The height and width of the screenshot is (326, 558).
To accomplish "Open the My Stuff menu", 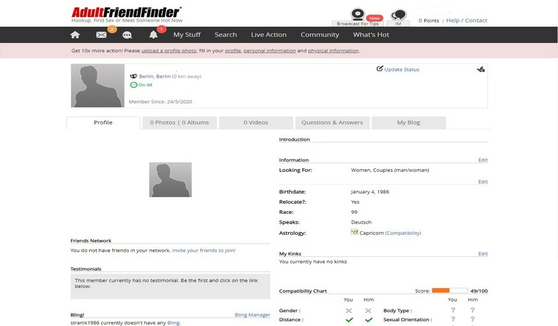I will [187, 35].
